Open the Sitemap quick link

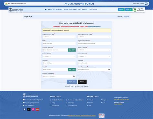[x=71, y=103]
